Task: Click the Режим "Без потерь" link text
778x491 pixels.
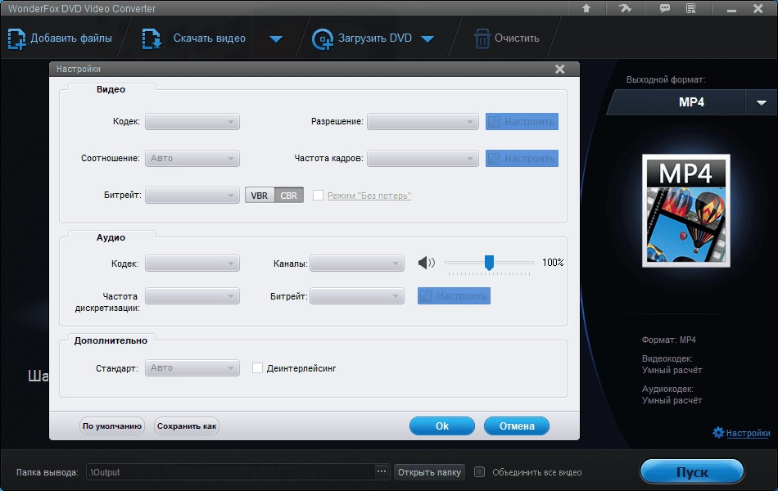Action: click(369, 196)
